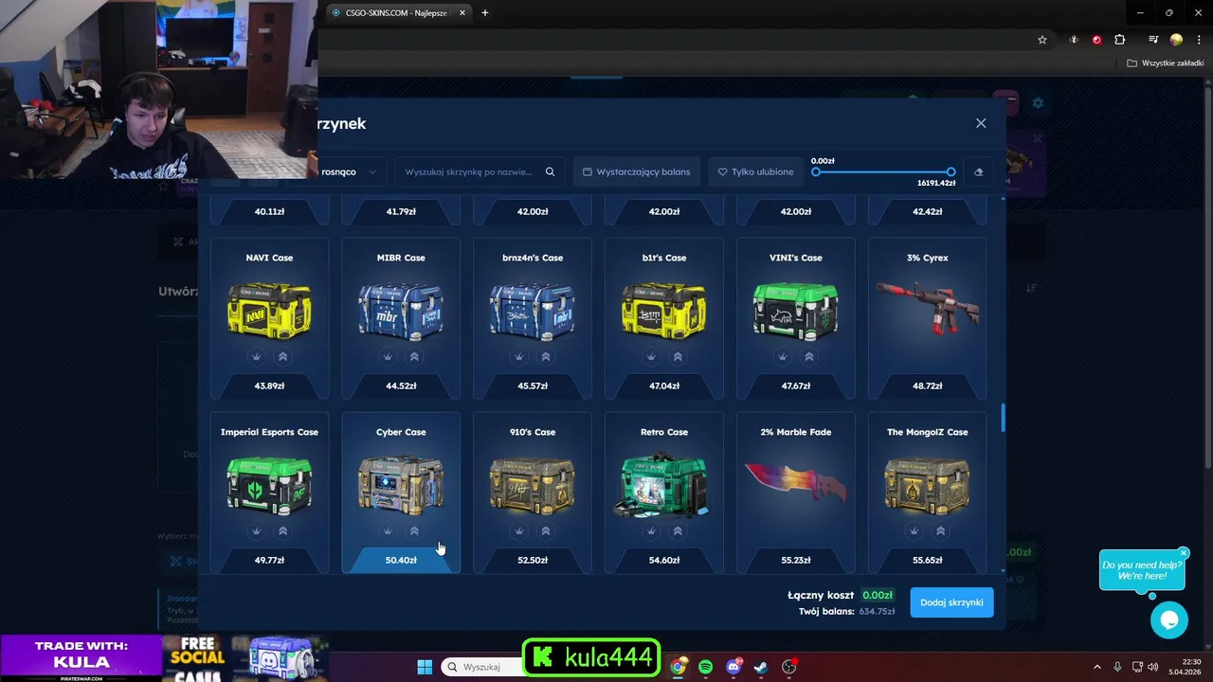Open Discord from the taskbar
1213x682 pixels.
[733, 667]
